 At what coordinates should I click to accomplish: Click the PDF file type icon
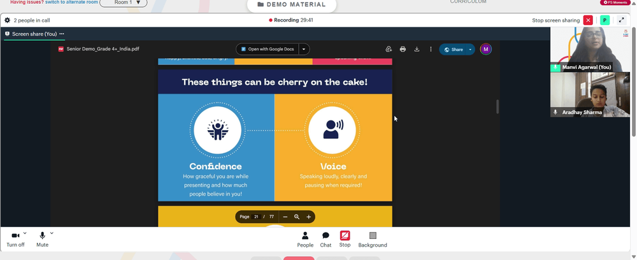[61, 48]
